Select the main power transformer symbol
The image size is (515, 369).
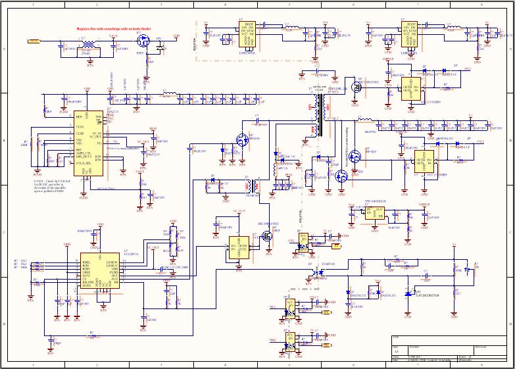pyautogui.click(x=319, y=115)
